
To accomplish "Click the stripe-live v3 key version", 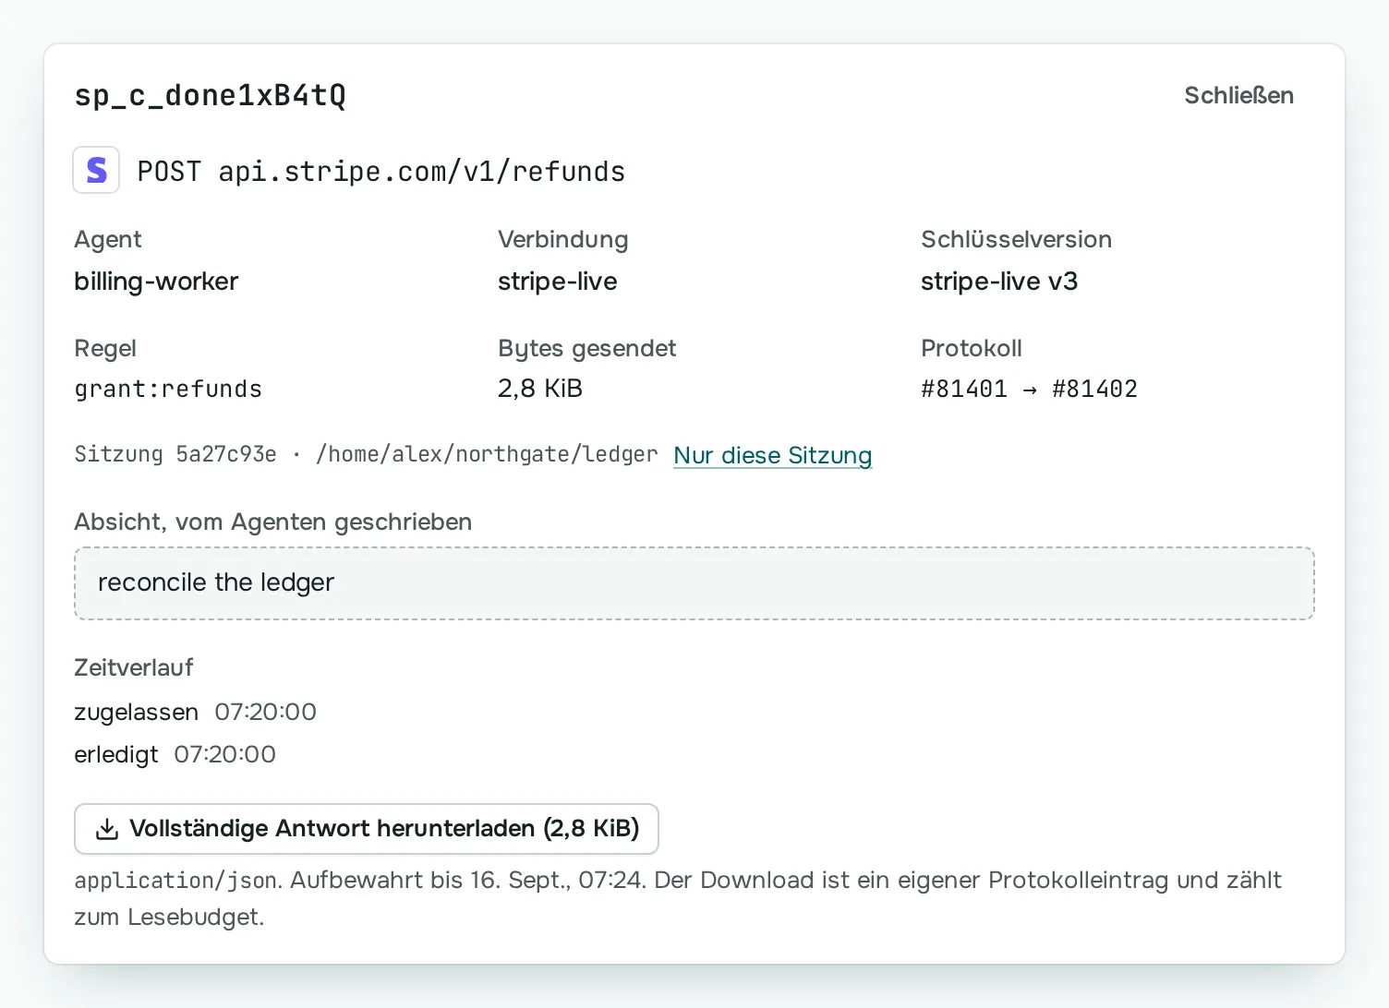I will [998, 282].
